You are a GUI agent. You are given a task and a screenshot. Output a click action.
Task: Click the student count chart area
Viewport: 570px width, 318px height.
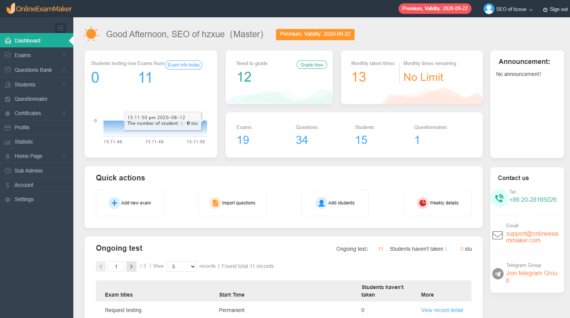(x=155, y=128)
